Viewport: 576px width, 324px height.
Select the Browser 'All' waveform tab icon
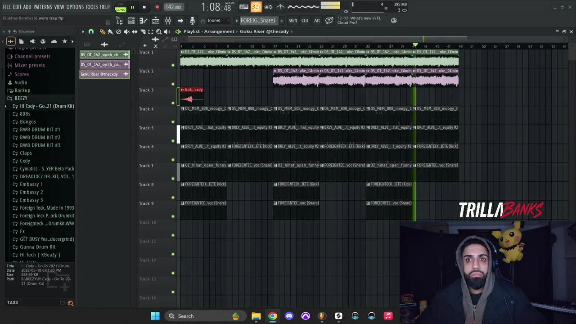pyautogui.click(x=10, y=41)
